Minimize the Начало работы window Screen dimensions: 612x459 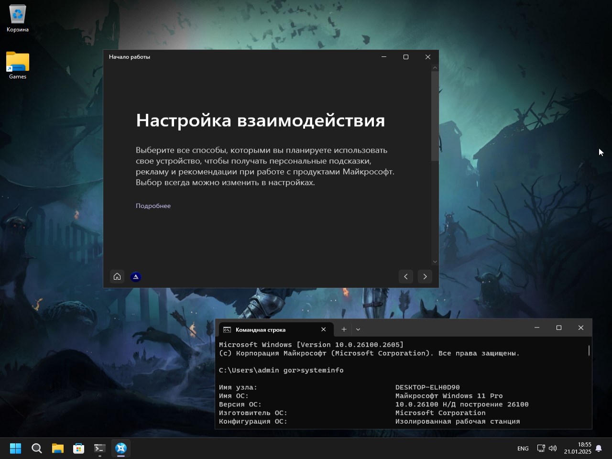tap(383, 57)
